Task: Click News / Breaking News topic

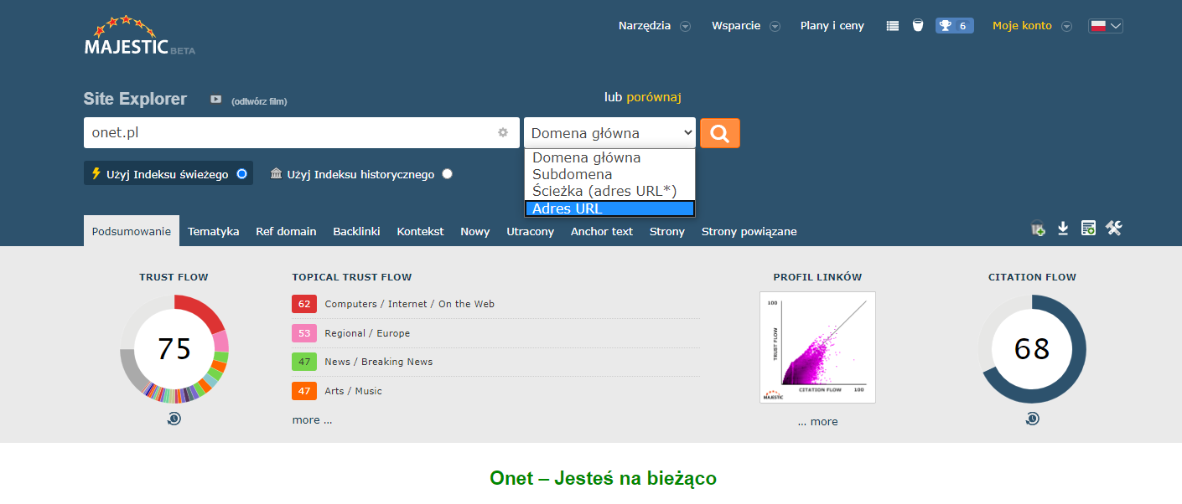Action: click(x=379, y=362)
